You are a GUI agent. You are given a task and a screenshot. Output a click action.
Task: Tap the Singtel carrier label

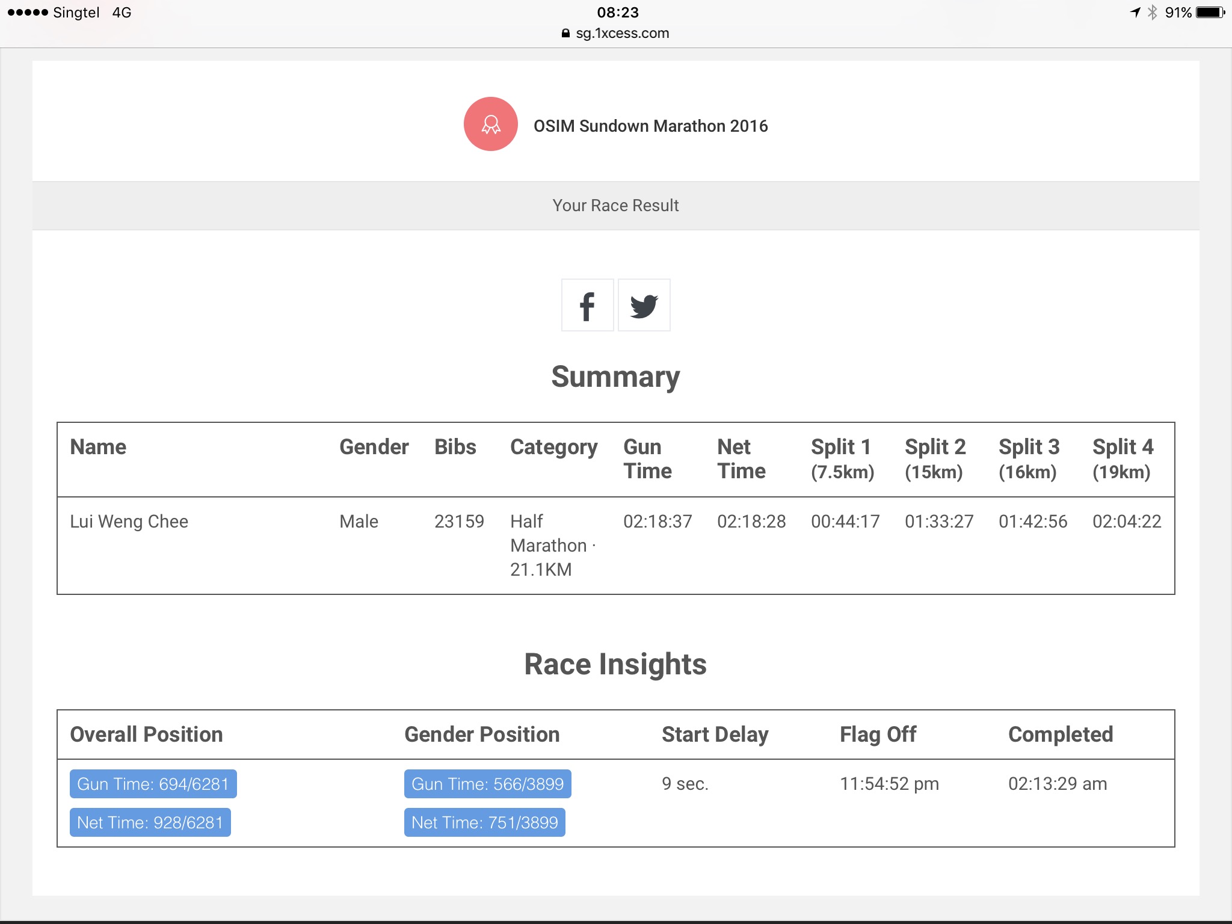pyautogui.click(x=76, y=13)
